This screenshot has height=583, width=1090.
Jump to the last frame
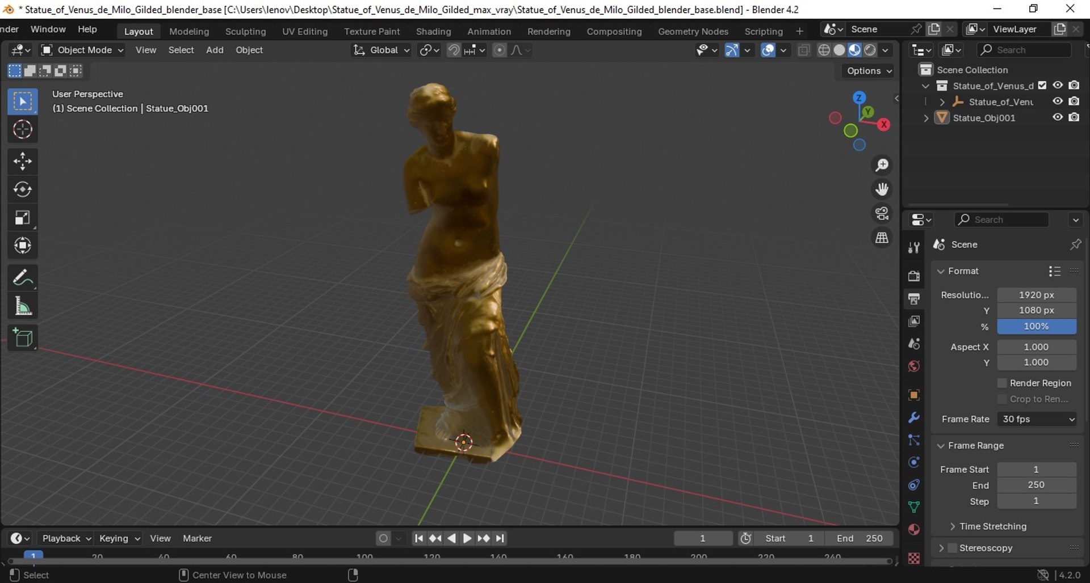point(500,538)
